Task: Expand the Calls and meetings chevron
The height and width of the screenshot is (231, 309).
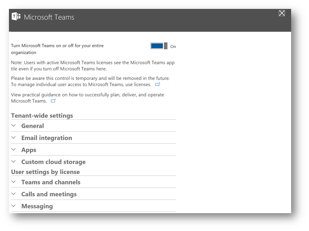Action: pos(13,194)
